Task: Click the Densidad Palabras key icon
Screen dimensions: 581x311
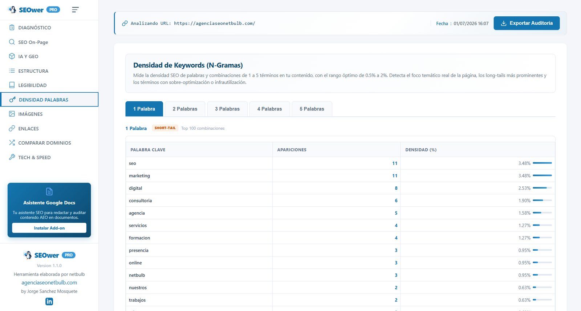Action: (x=12, y=100)
